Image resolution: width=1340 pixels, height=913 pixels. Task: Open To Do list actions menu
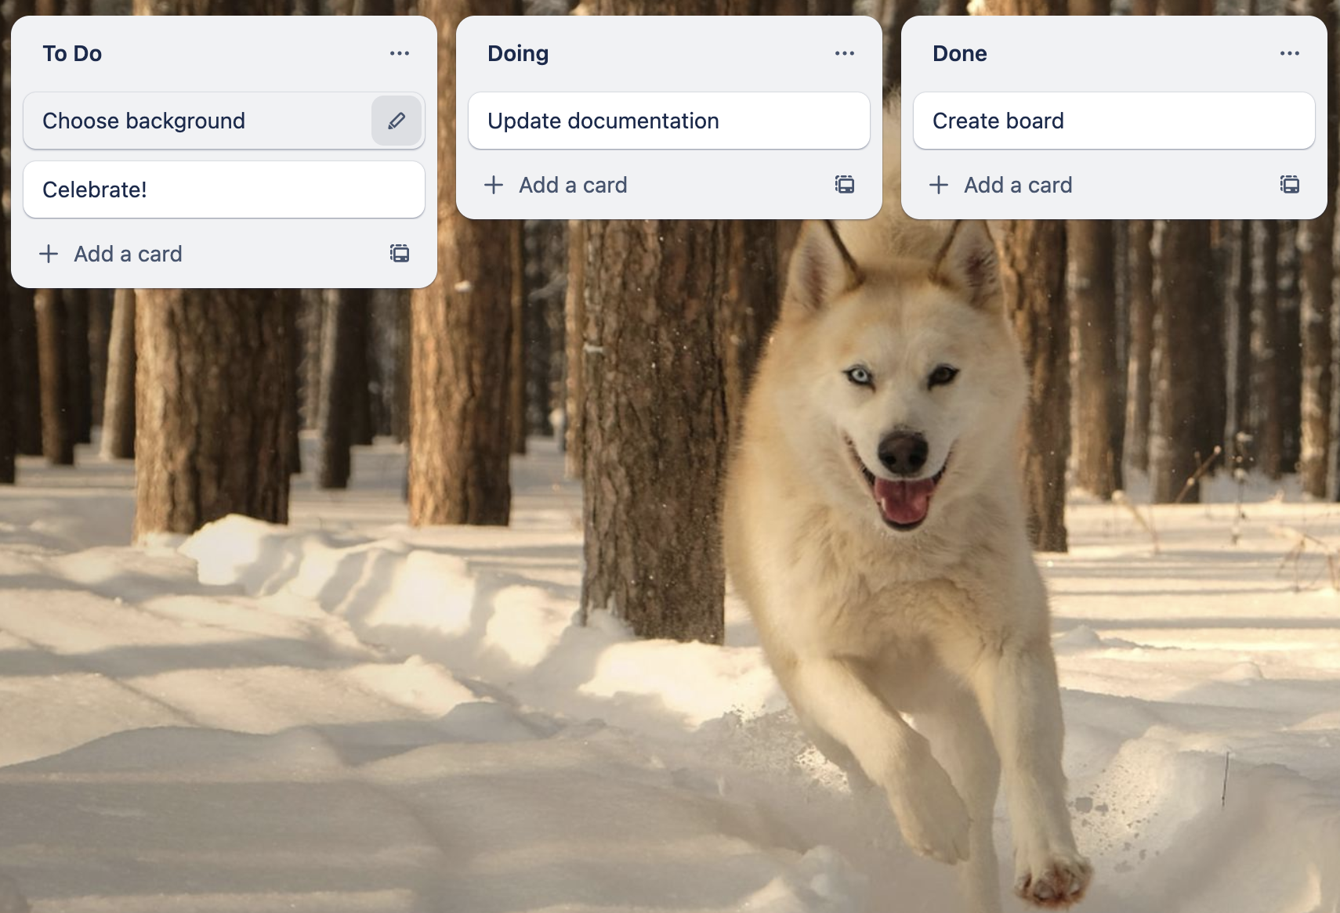tap(400, 53)
